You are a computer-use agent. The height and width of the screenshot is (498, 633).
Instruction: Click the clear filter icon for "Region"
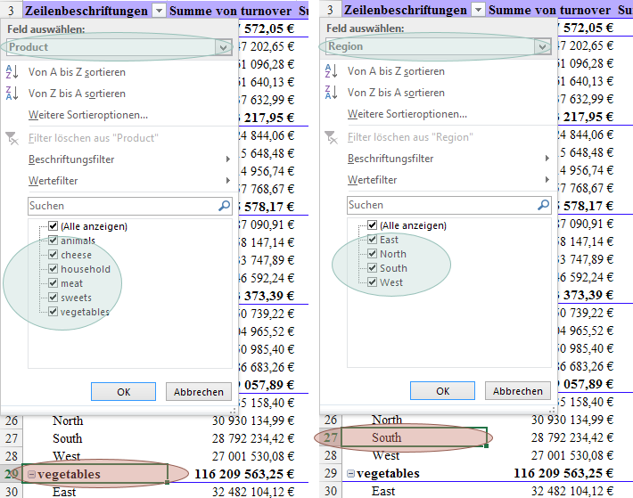click(x=331, y=137)
